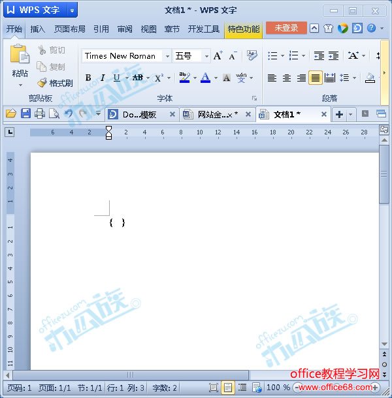This screenshot has width=392, height=398.
Task: Open the highlight color dropdown arrow
Action: click(195, 78)
